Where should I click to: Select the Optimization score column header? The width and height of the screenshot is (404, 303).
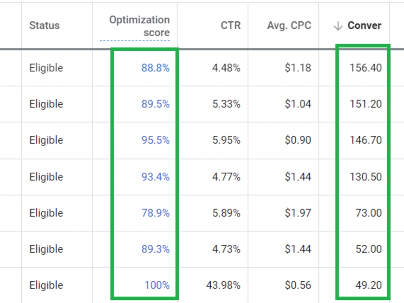click(x=139, y=26)
